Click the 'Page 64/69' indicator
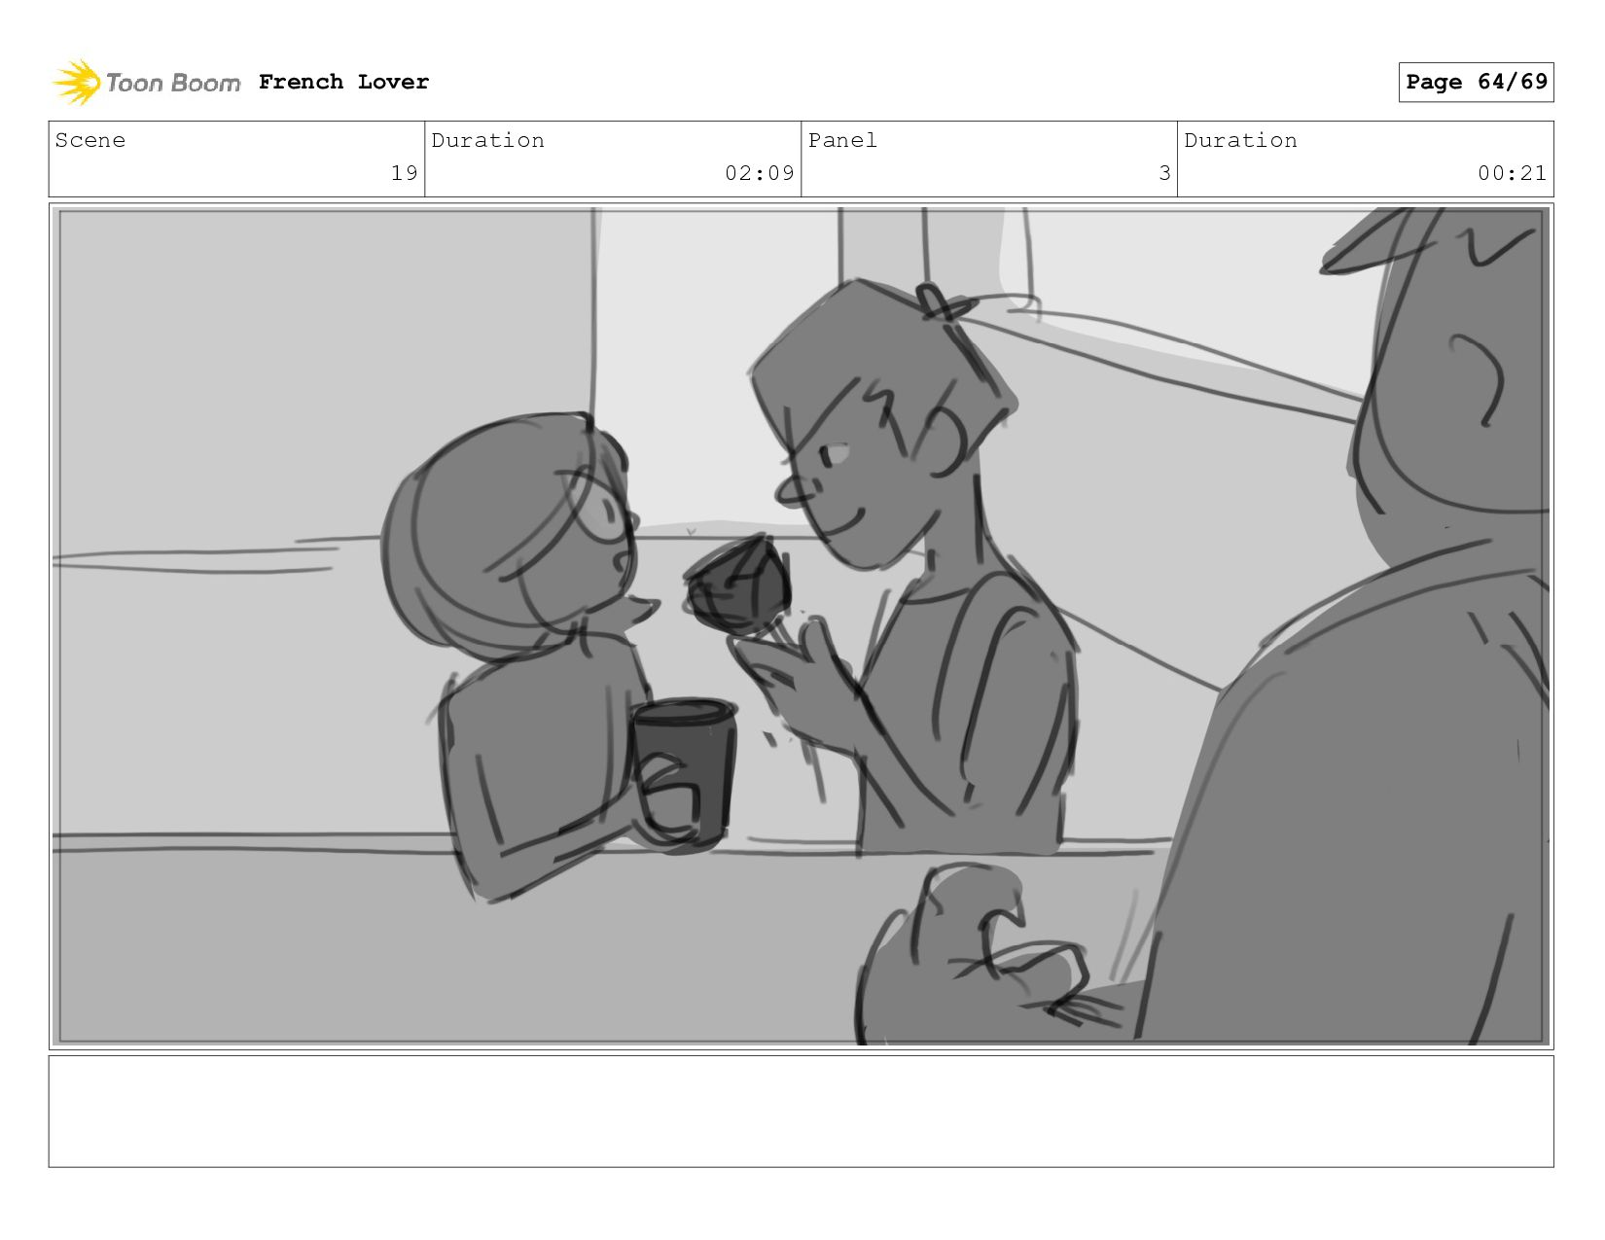 tap(1476, 82)
